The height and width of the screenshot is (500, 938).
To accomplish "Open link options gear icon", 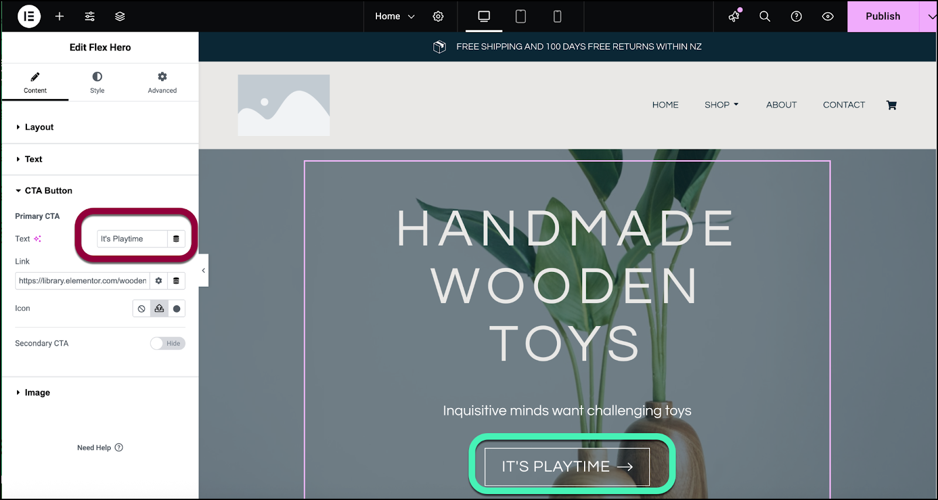I will coord(158,281).
